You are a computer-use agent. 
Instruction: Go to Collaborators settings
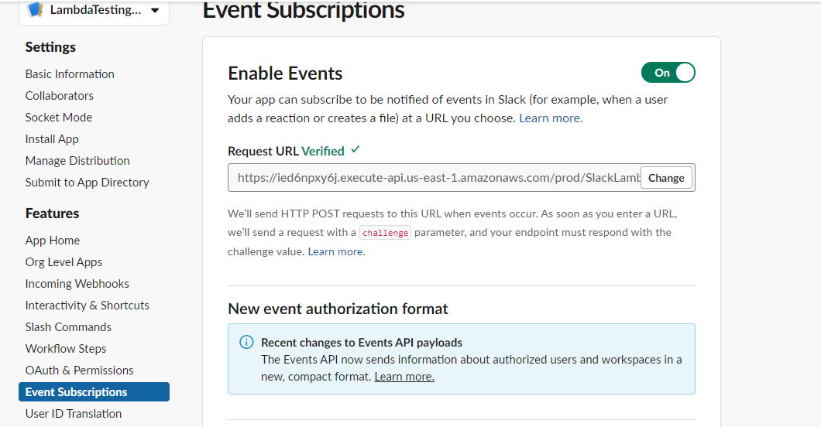(59, 96)
